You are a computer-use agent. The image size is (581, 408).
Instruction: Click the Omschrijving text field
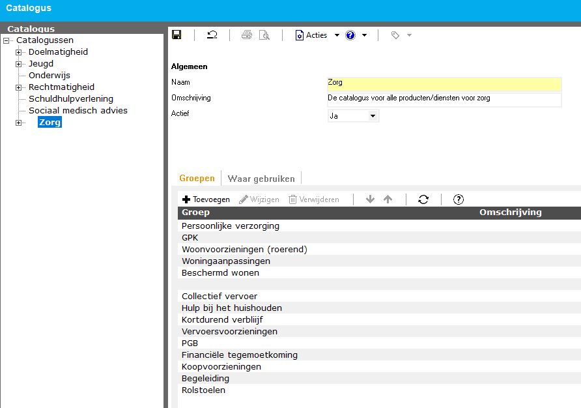(444, 98)
